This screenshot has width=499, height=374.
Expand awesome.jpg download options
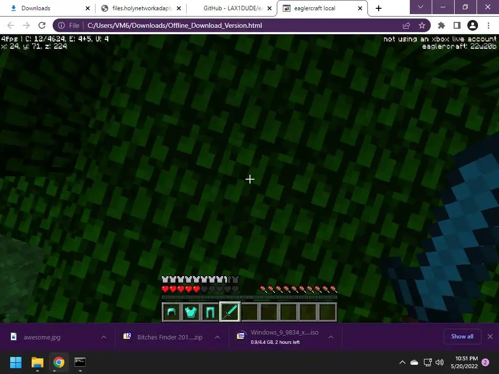104,337
